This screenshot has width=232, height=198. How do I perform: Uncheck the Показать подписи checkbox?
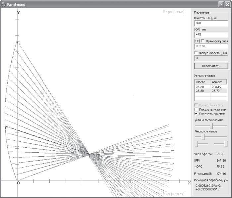point(196,114)
